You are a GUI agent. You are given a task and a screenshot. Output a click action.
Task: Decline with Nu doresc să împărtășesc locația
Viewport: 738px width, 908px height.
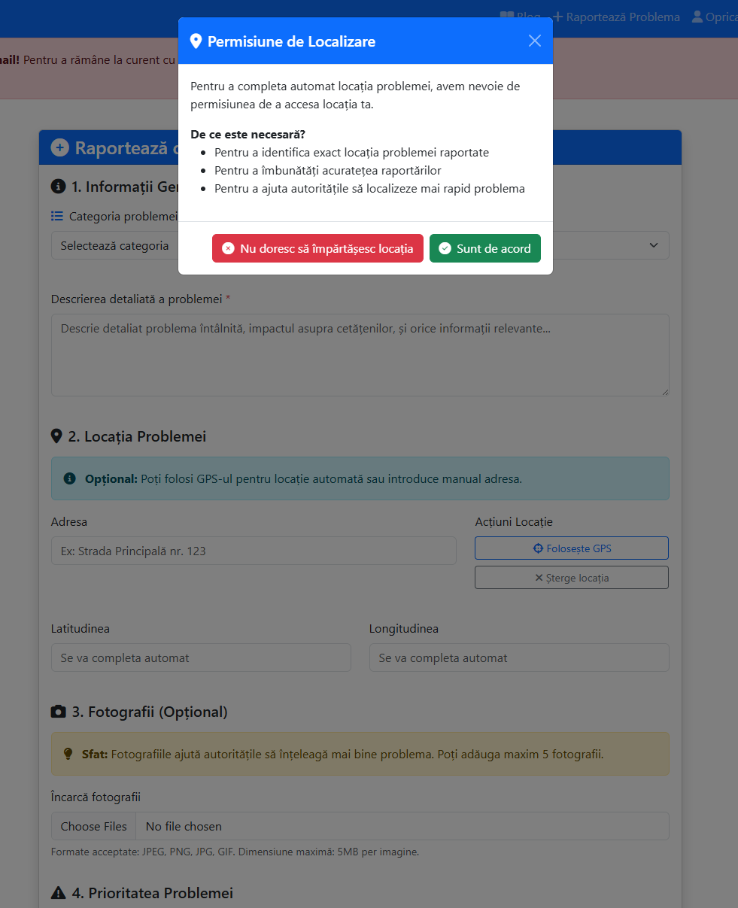317,248
